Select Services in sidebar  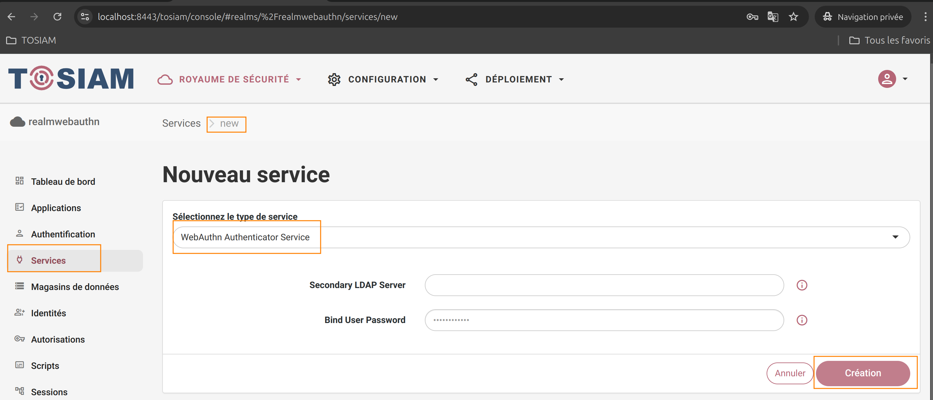point(48,260)
